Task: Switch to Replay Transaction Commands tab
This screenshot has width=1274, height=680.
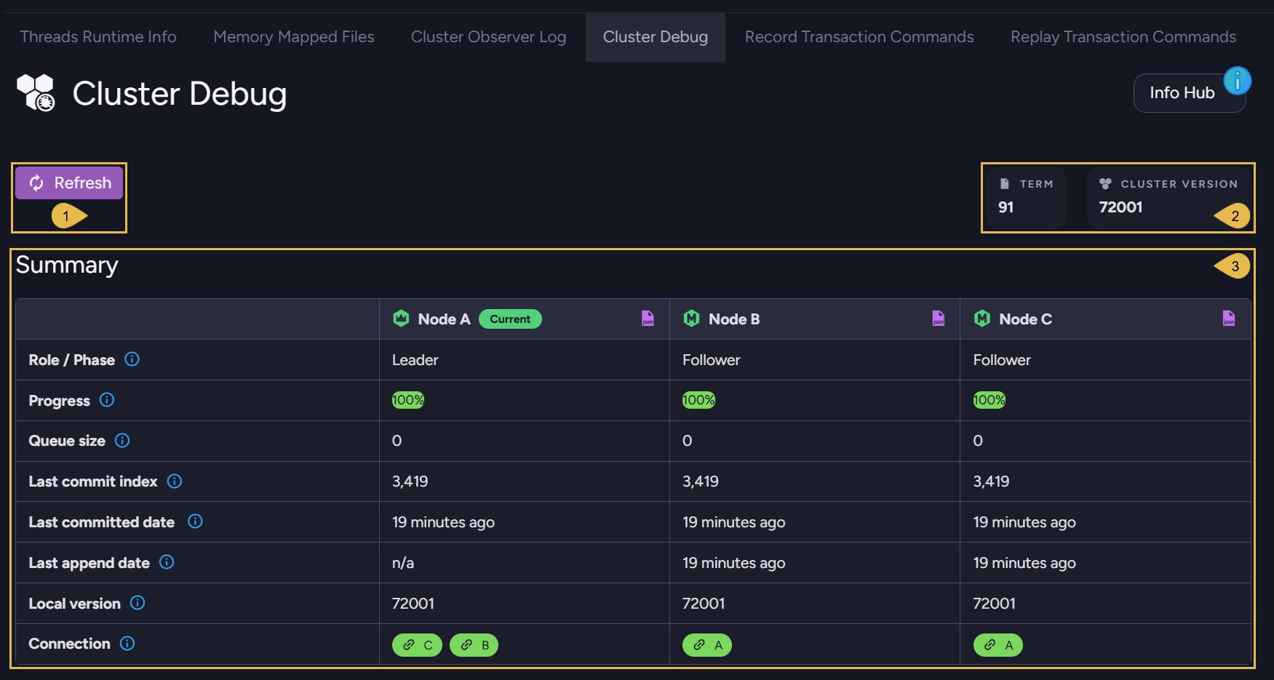Action: [x=1123, y=36]
